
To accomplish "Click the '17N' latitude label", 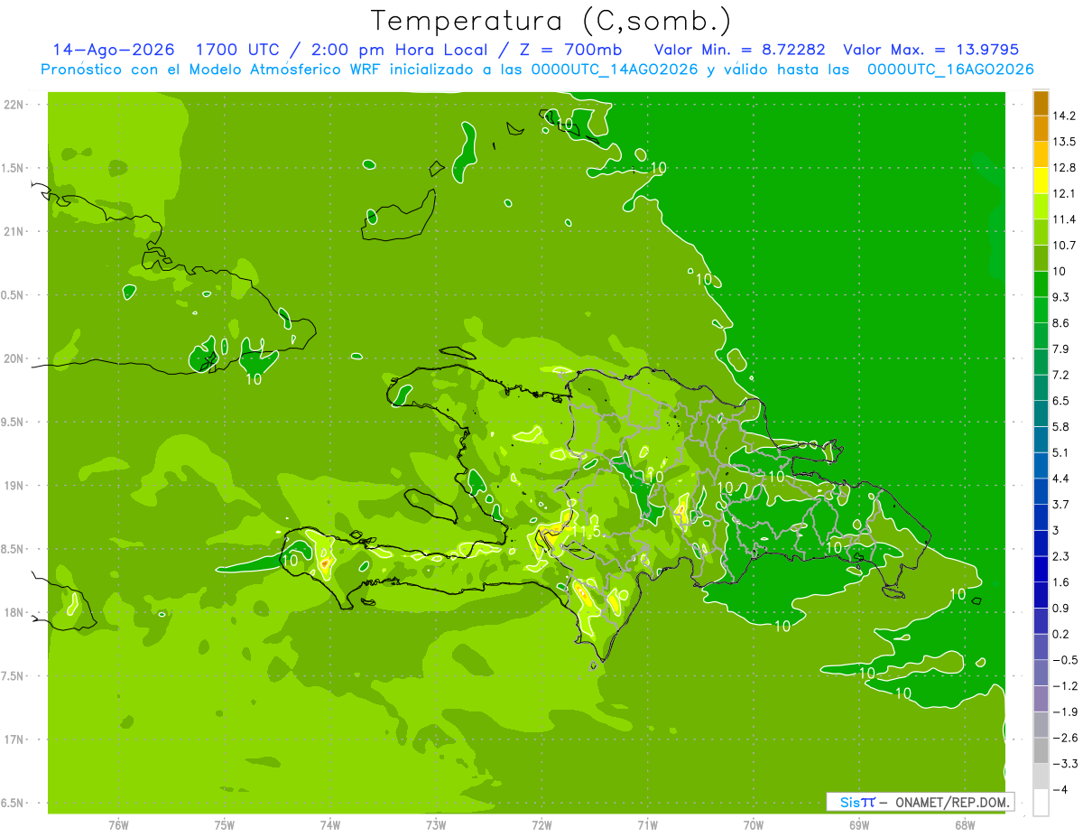I will click(x=14, y=739).
